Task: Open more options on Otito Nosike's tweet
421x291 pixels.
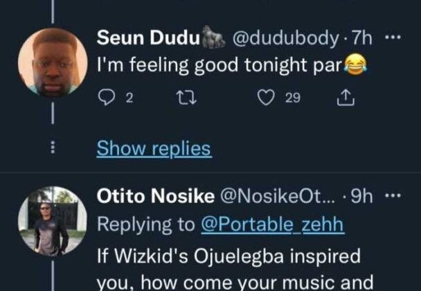Action: click(393, 197)
